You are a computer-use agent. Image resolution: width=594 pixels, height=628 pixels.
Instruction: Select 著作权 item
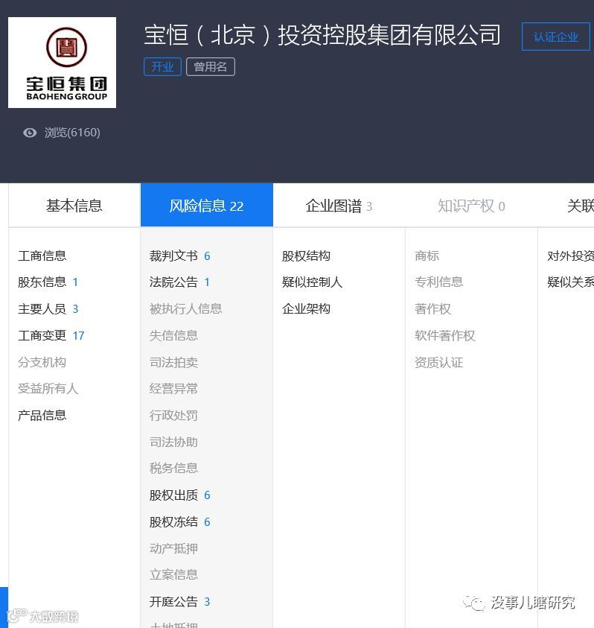tap(433, 309)
